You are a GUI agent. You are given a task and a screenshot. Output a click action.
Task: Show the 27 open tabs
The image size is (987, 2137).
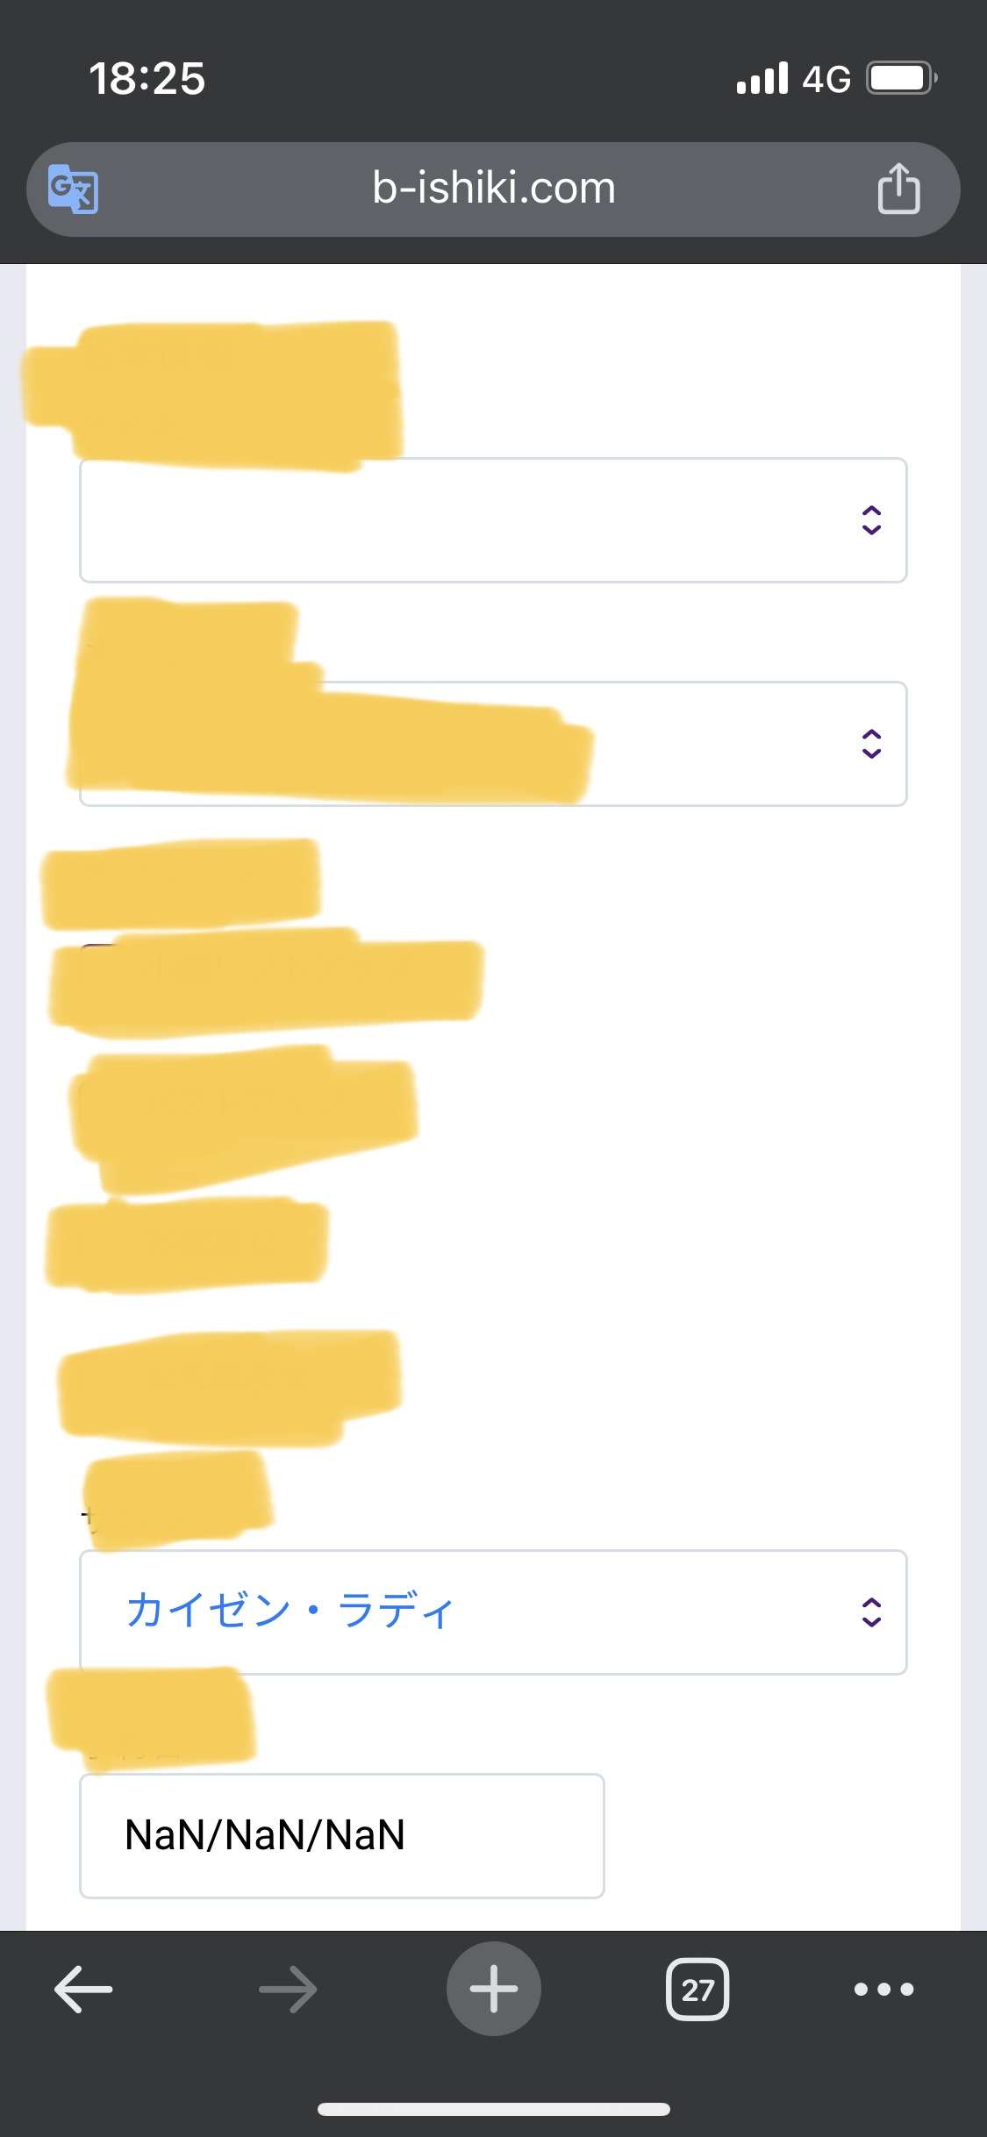697,1989
